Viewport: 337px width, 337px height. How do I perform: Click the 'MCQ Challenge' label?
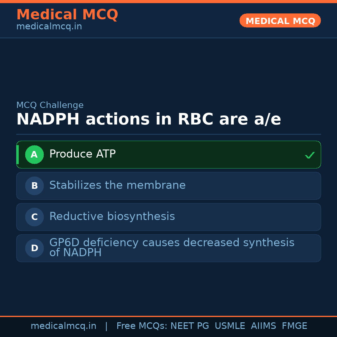[50, 105]
